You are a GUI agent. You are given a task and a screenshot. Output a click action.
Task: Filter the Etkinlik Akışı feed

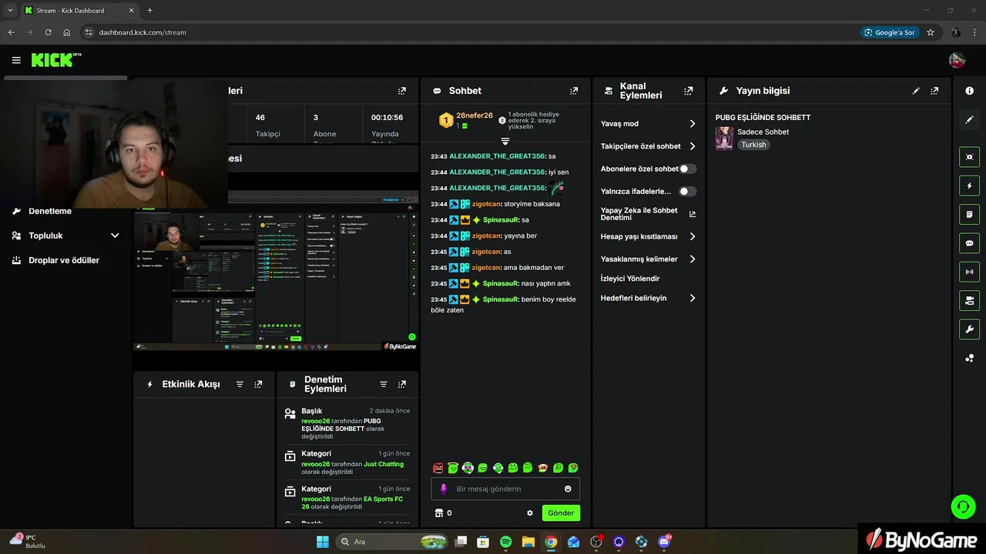tap(240, 384)
